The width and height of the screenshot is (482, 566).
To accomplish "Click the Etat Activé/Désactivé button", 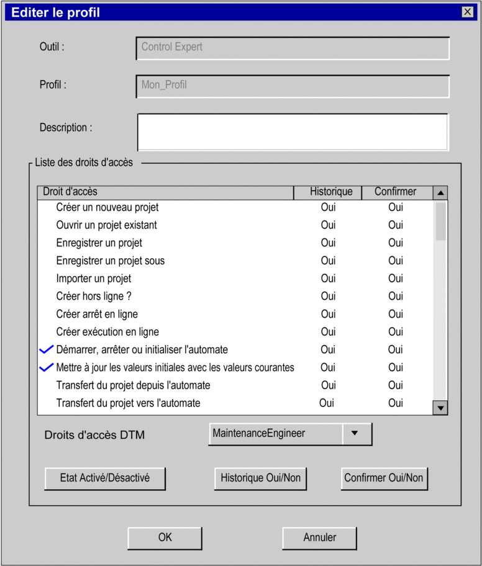I will tap(105, 478).
